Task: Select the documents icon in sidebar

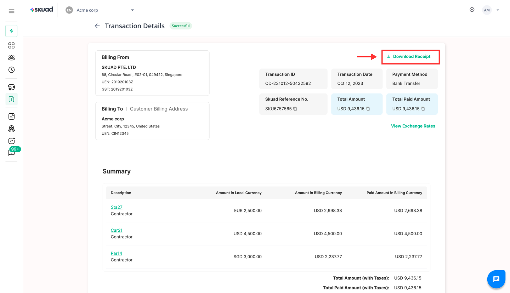Action: [11, 116]
